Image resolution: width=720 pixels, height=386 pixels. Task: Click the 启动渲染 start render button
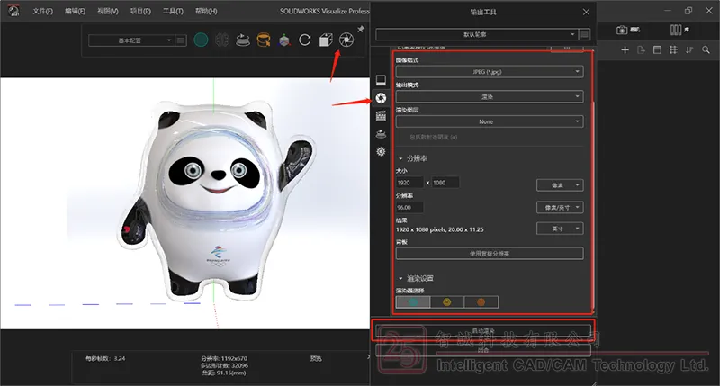483,330
